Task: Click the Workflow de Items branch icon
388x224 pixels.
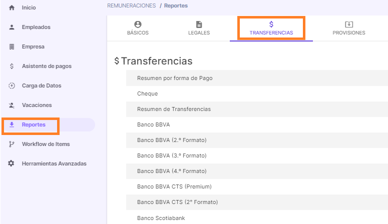Action: coord(12,144)
